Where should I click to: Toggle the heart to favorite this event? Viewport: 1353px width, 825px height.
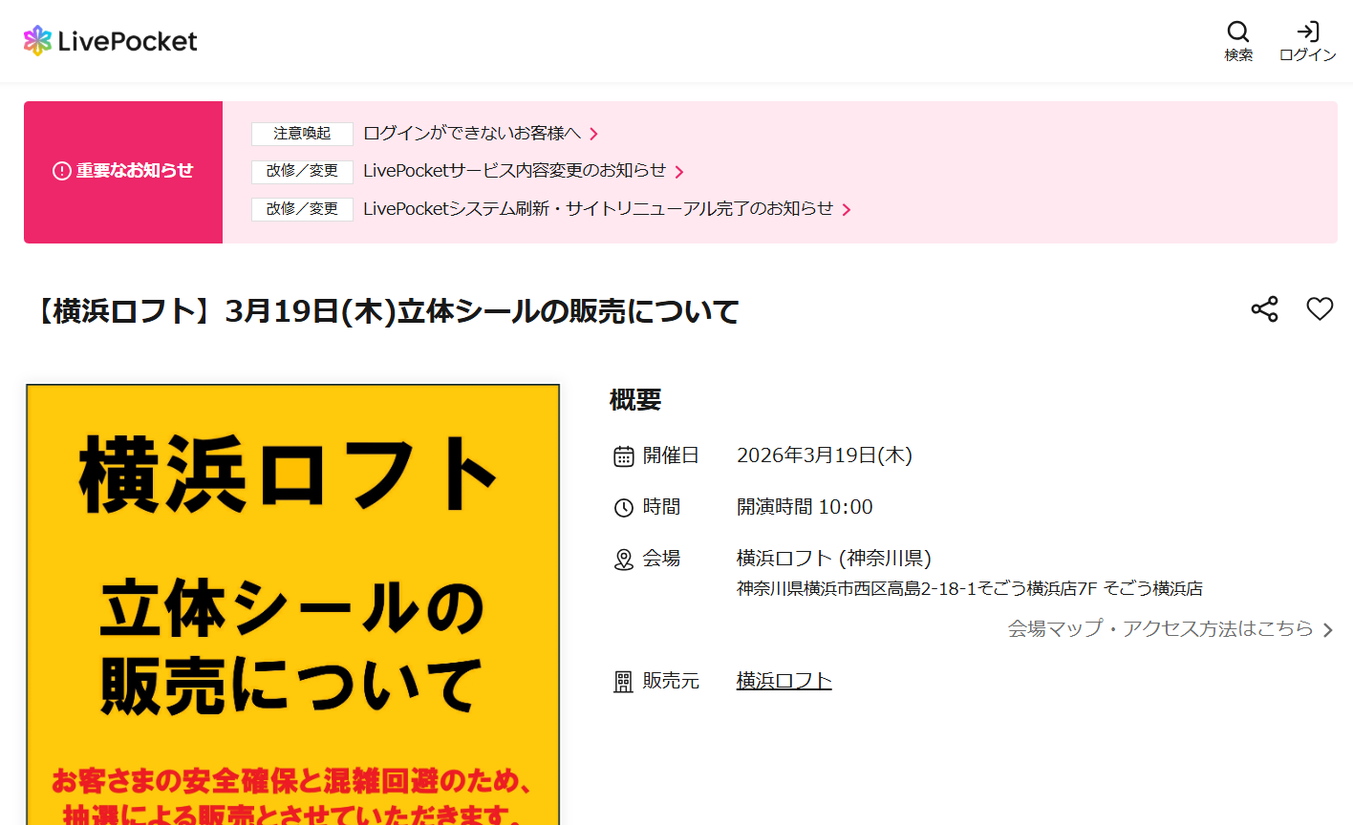click(x=1320, y=308)
